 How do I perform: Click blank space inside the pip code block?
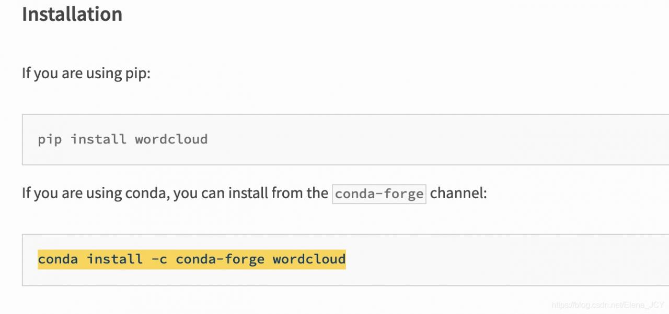tap(418, 139)
